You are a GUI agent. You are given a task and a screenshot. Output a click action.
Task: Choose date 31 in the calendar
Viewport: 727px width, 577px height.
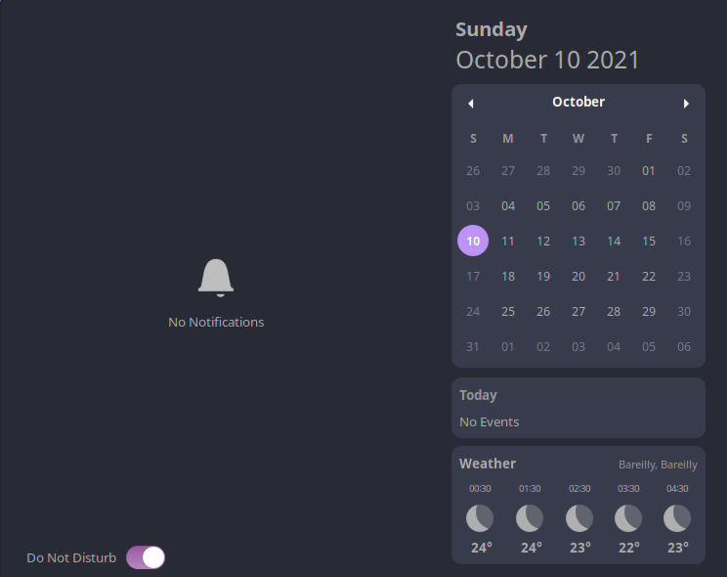tap(473, 347)
